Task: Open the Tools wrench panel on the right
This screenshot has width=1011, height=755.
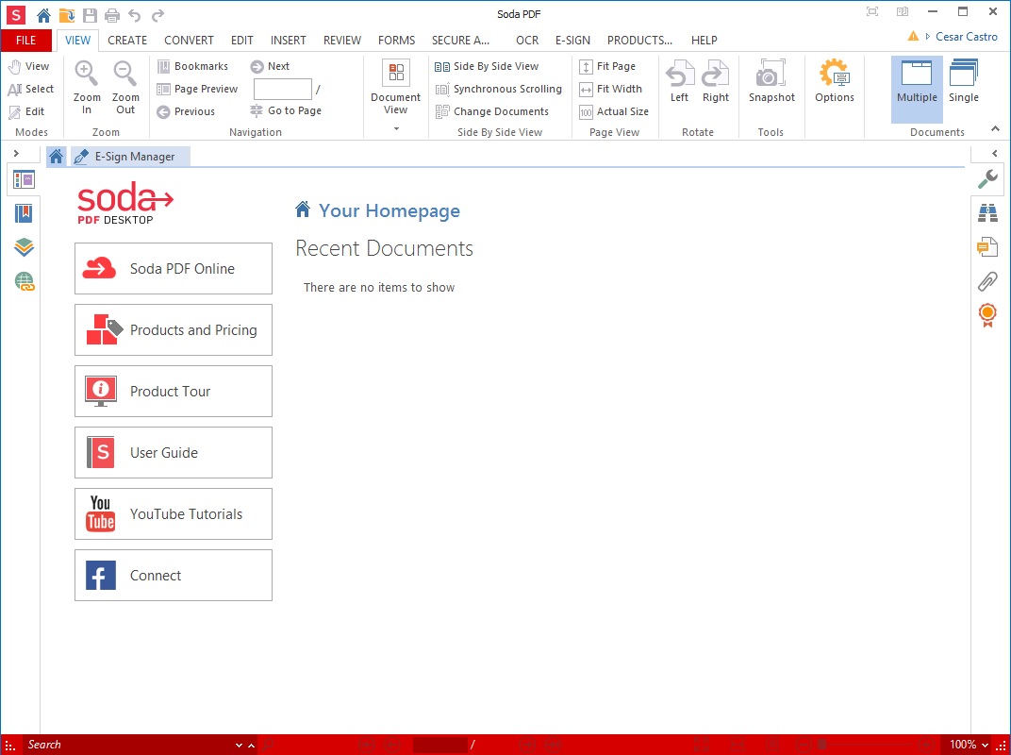Action: point(987,178)
